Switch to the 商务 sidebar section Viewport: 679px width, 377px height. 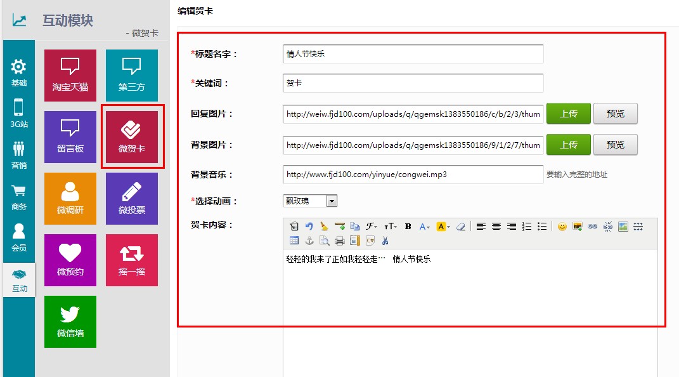pos(18,197)
